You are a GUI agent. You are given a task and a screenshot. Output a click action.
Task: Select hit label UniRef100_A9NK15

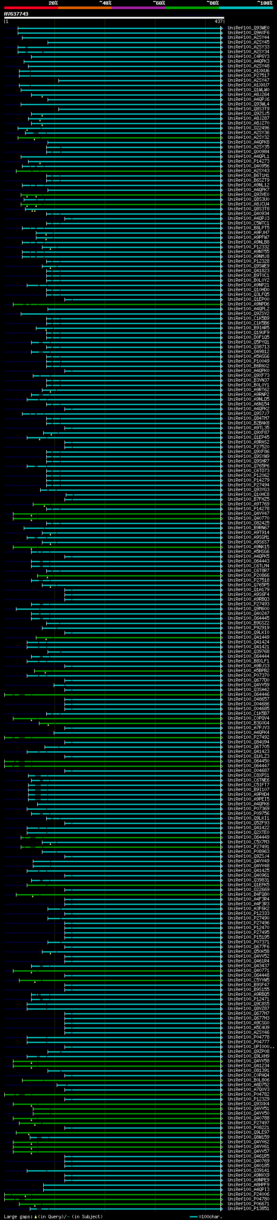(248, 547)
